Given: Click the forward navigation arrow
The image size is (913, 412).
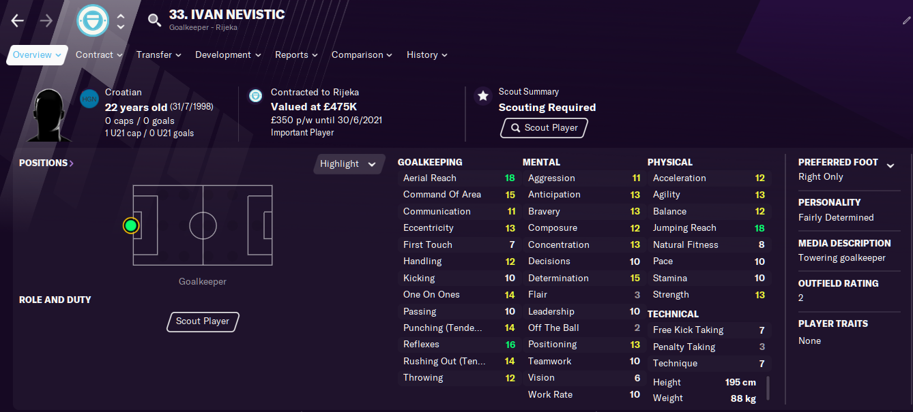Looking at the screenshot, I should coord(46,20).
